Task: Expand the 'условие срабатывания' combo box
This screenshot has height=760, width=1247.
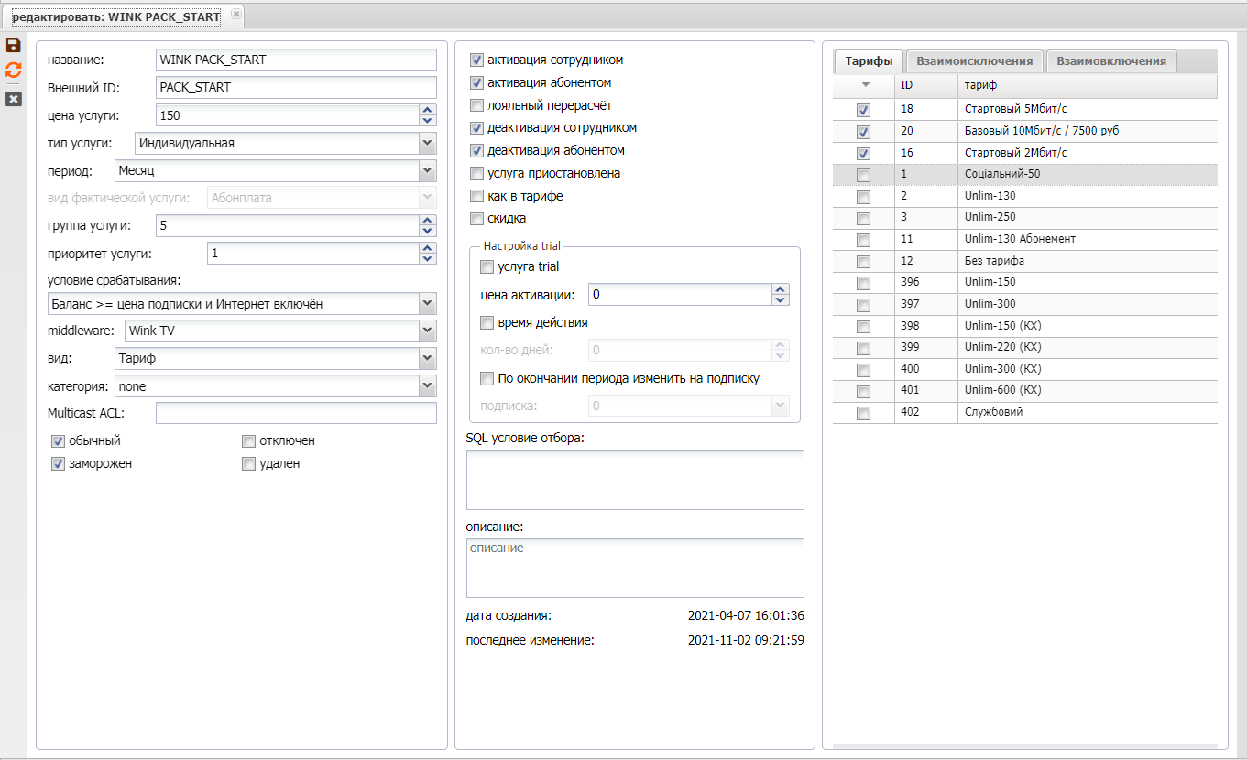Action: pos(427,304)
